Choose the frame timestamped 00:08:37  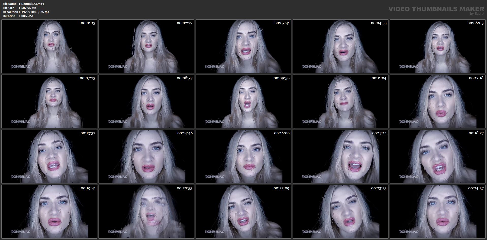coord(146,101)
